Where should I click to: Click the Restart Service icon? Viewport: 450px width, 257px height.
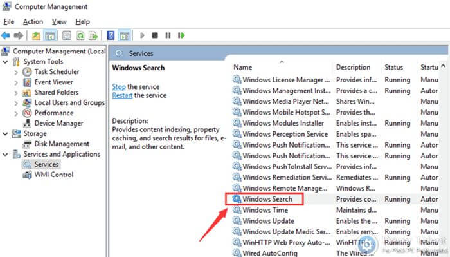click(x=181, y=35)
